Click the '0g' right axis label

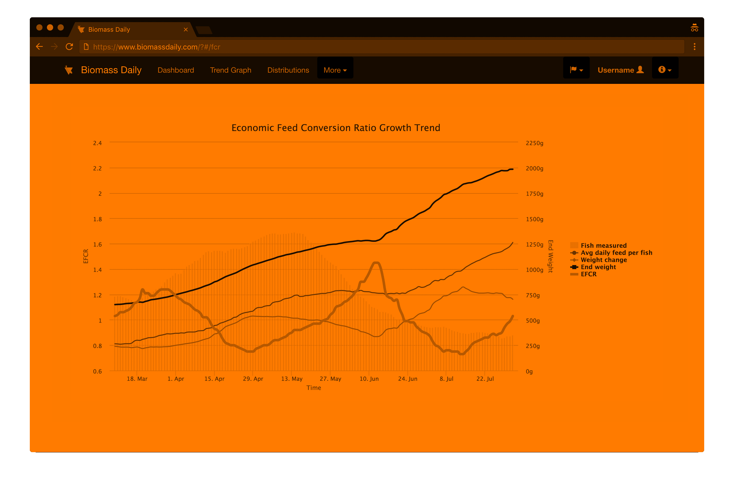click(x=529, y=371)
